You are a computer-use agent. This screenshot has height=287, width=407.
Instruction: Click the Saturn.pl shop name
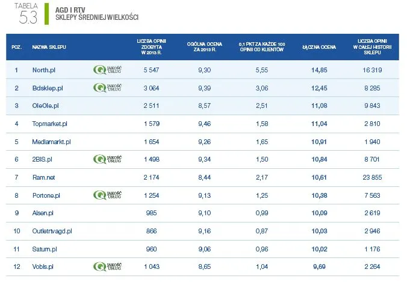click(44, 248)
